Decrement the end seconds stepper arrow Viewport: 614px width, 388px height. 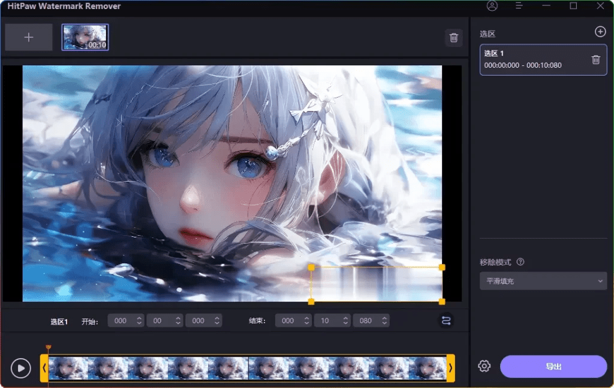(347, 323)
